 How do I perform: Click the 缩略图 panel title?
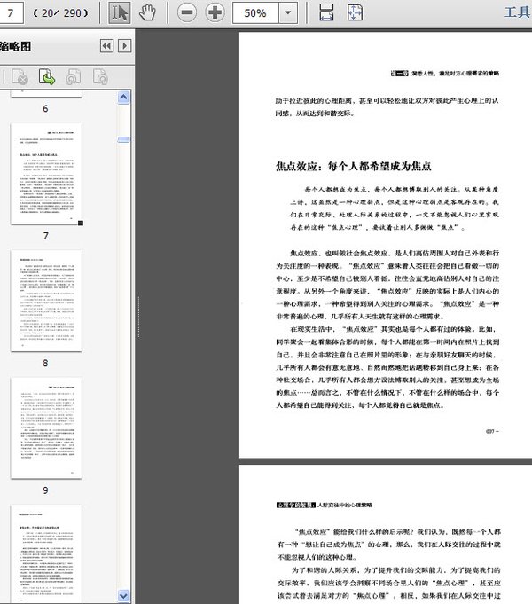pyautogui.click(x=15, y=47)
